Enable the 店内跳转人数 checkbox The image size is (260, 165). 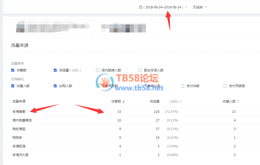pyautogui.click(x=98, y=70)
